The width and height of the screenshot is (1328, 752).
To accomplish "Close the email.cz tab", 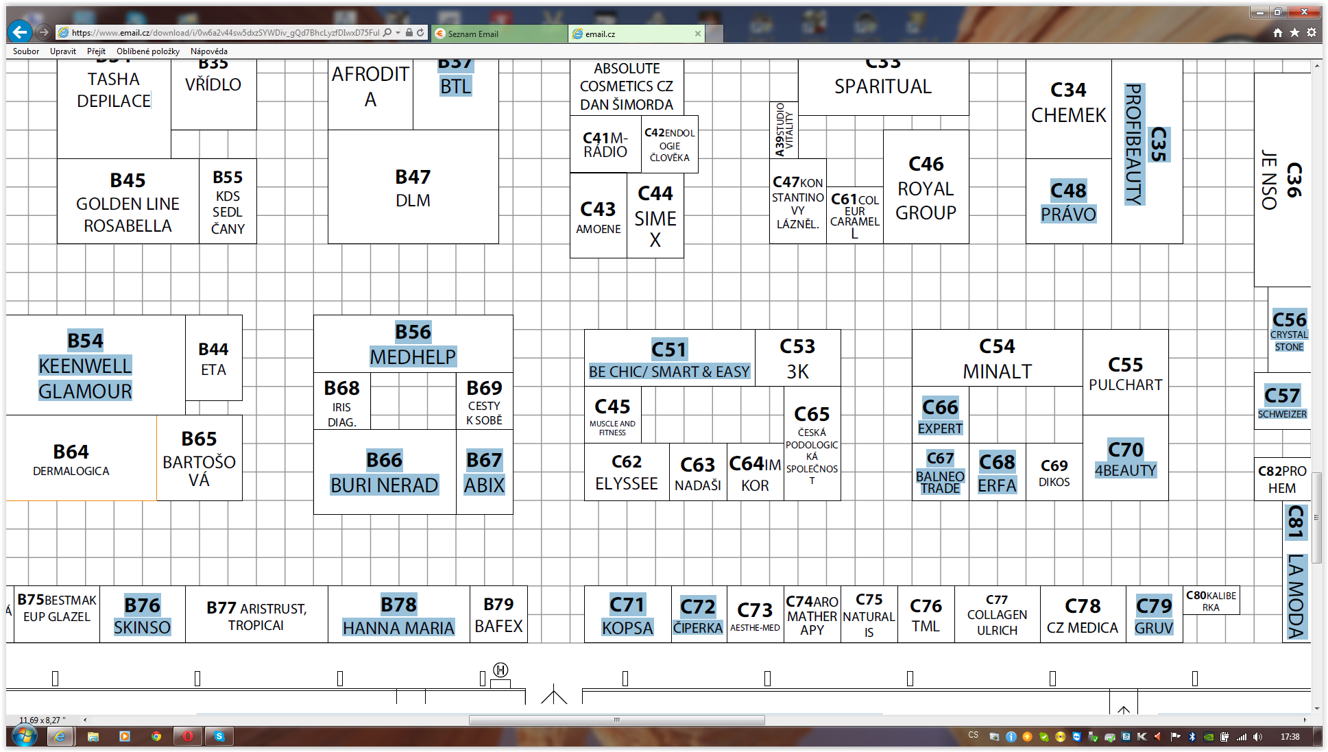I will click(x=698, y=34).
